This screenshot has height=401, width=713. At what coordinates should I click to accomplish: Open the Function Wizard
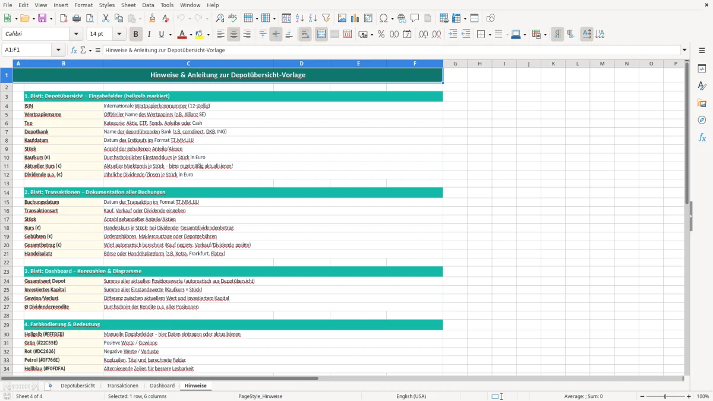tap(74, 50)
